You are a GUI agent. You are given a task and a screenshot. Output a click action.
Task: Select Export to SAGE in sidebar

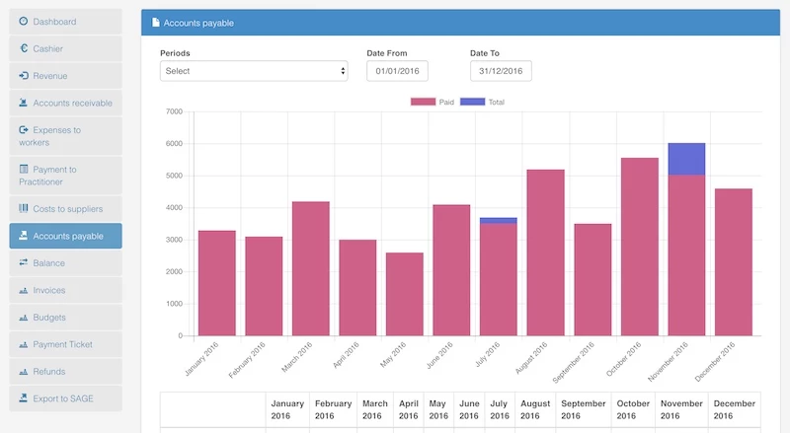coord(63,398)
